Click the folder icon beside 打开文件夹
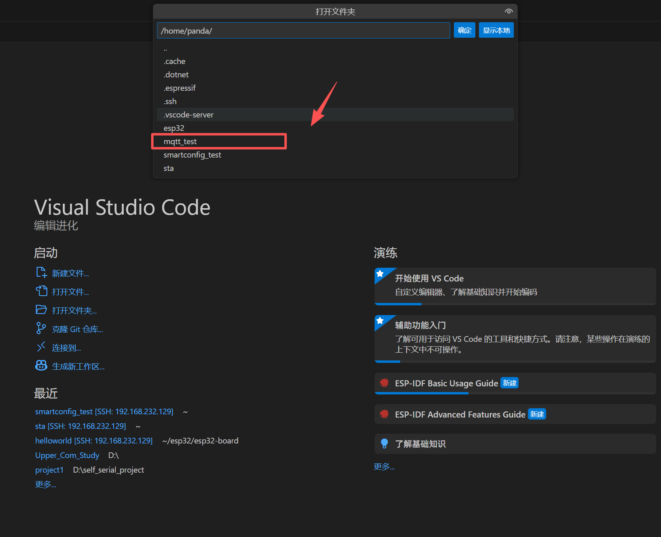Viewport: 661px width, 537px height. pyautogui.click(x=41, y=310)
